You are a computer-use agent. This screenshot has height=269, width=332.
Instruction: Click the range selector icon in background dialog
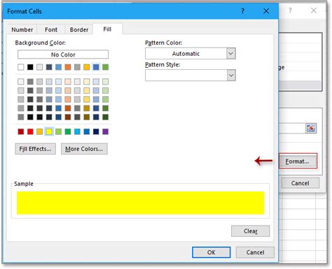[311, 129]
